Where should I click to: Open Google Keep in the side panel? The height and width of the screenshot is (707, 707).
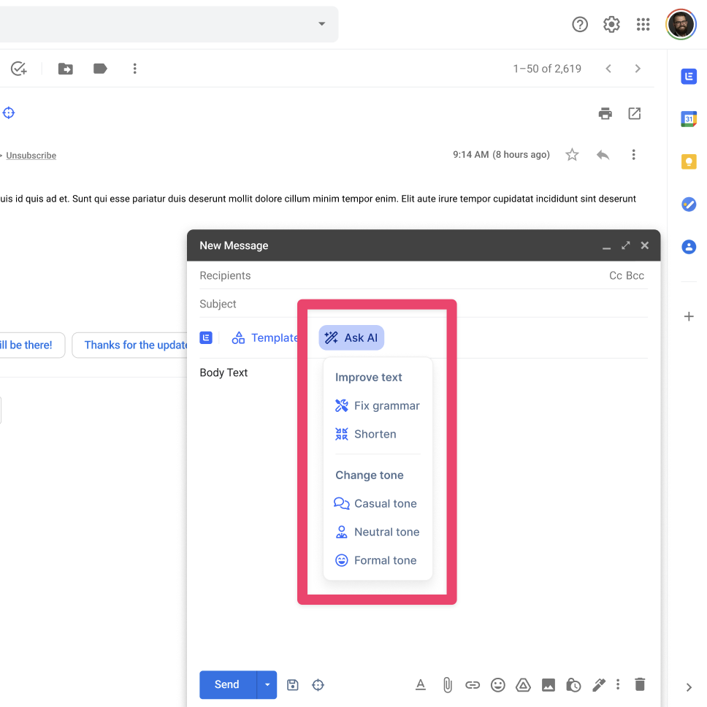(689, 161)
